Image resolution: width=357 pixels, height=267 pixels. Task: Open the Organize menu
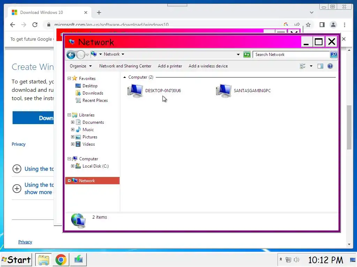click(81, 66)
